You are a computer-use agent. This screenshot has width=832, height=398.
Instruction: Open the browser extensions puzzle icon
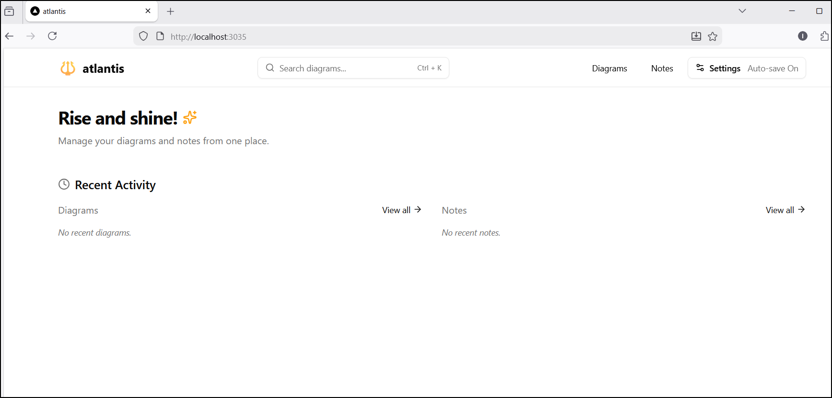click(824, 36)
